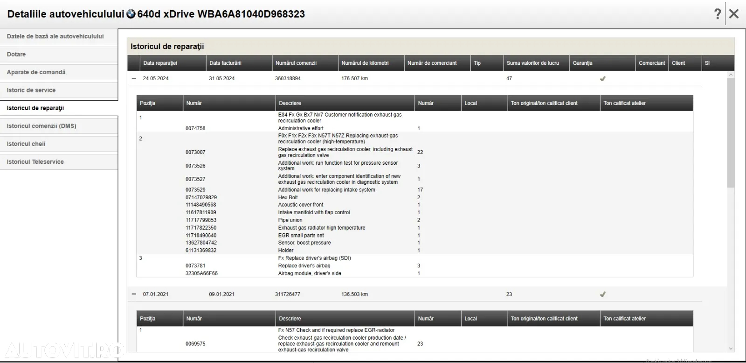Open the Dotare tab
This screenshot has width=746, height=363.
pos(59,54)
